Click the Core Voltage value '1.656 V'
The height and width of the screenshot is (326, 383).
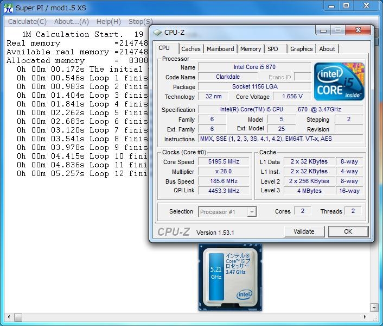292,96
